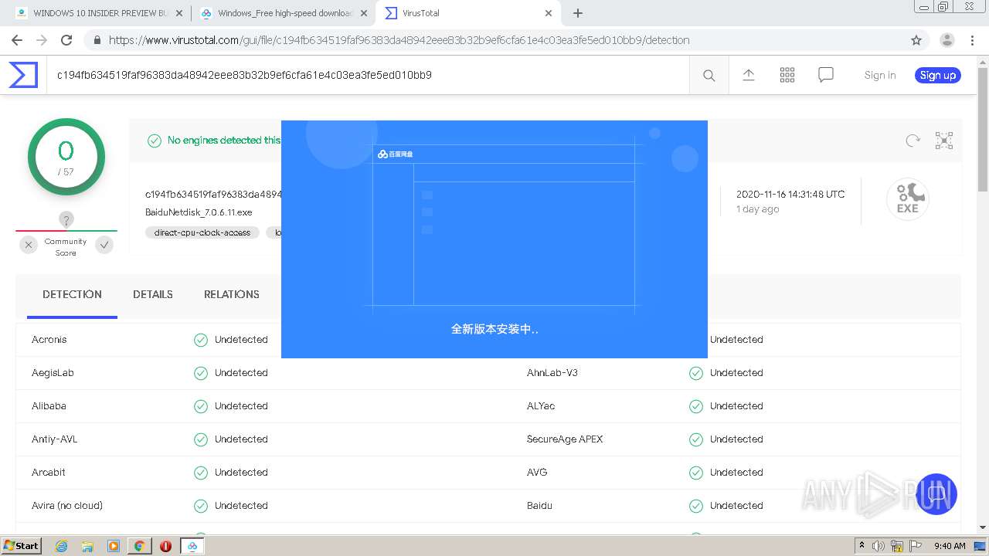Click the Baidu Netdisk installer splash window
This screenshot has height=556, width=989.
[x=494, y=239]
